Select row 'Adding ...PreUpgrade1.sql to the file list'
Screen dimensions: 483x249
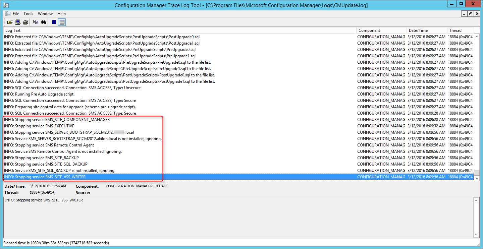pos(238,69)
